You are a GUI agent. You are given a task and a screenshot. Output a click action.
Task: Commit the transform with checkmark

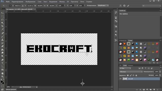[x=128, y=6]
